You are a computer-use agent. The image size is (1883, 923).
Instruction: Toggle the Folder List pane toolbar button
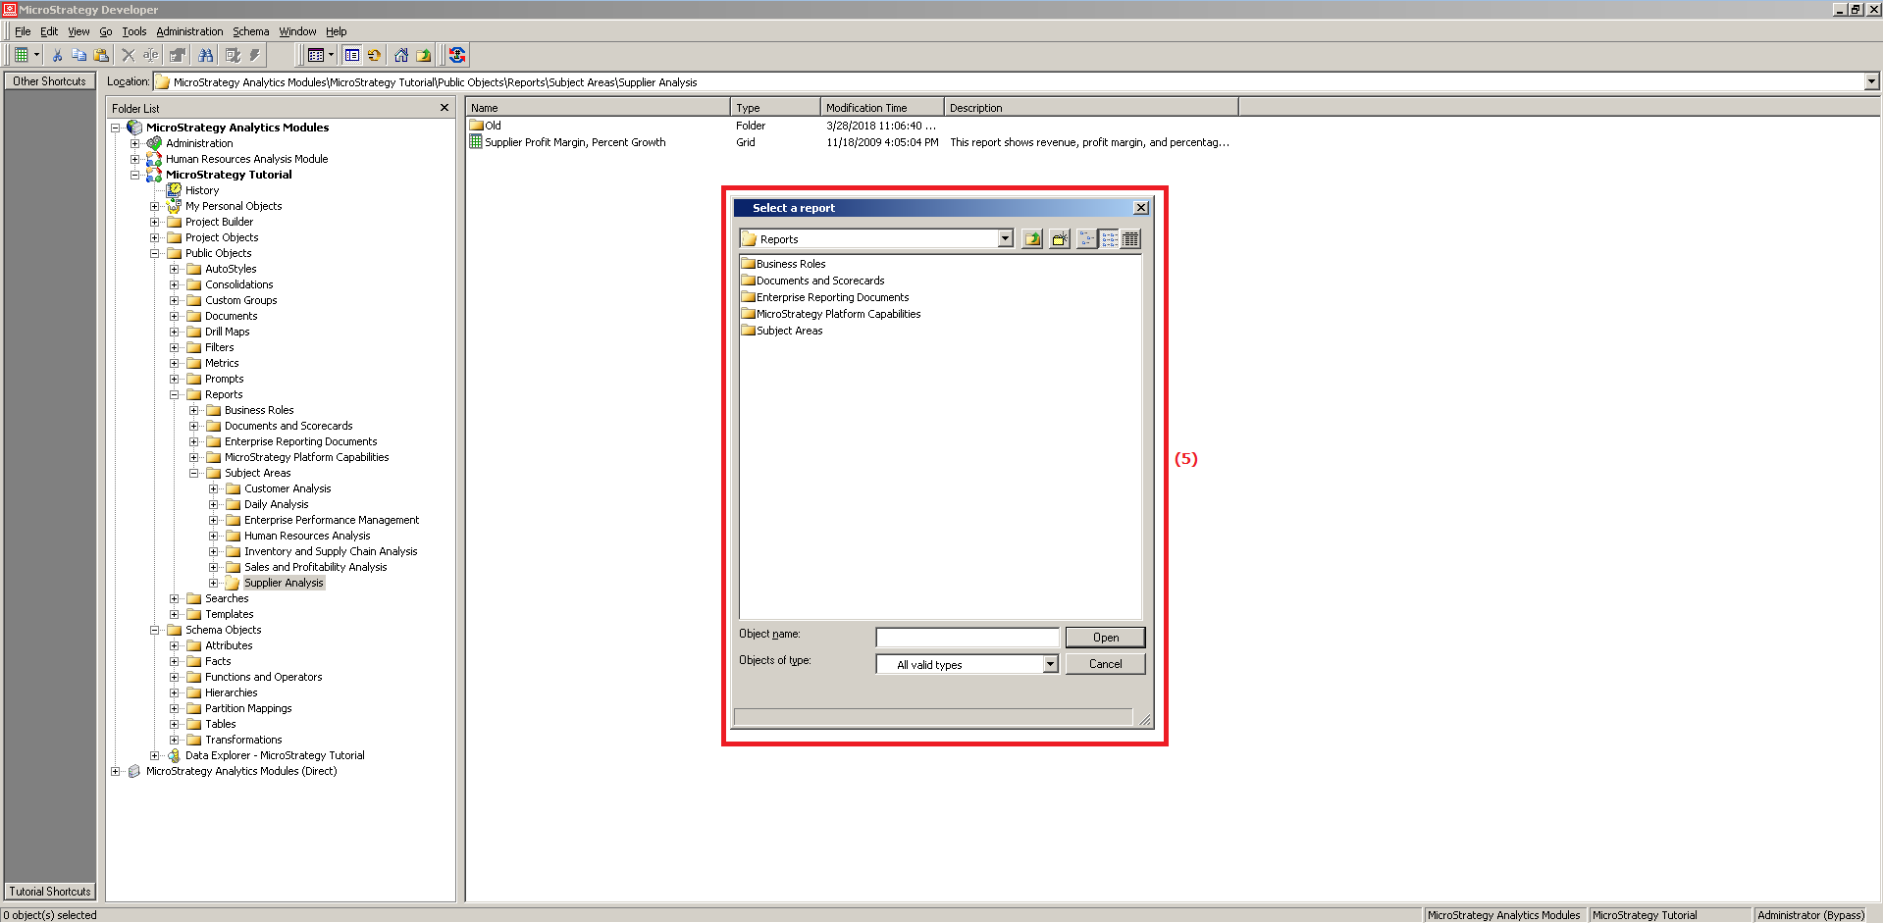[x=351, y=55]
